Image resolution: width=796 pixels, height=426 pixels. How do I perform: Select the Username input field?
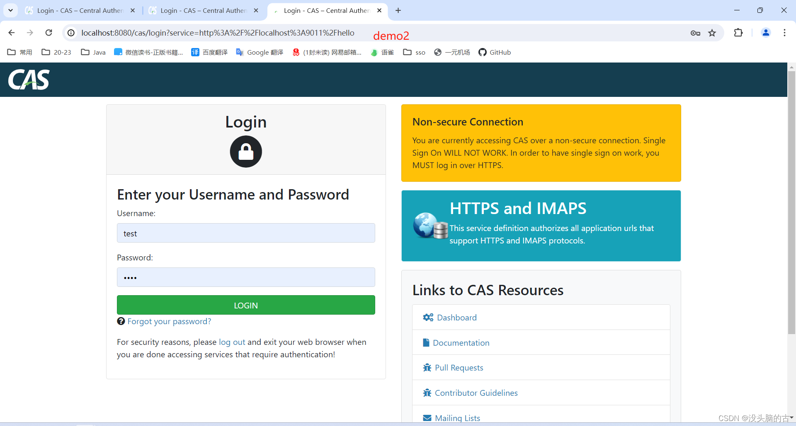coord(245,233)
